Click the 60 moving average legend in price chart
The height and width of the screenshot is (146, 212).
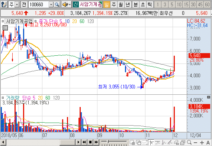[x=82, y=21]
